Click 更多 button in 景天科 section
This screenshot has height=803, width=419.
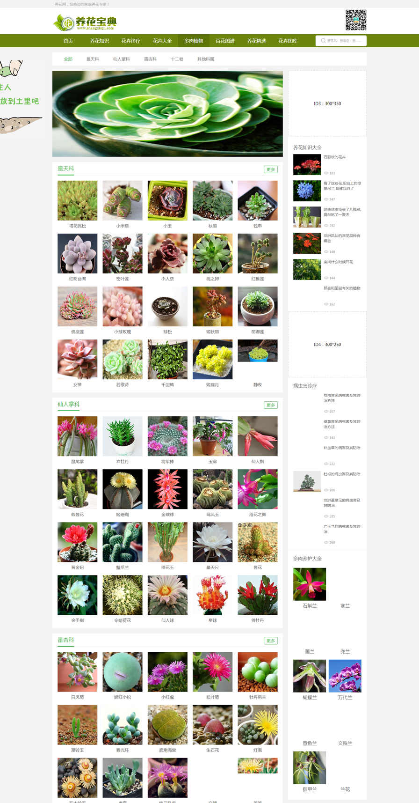tap(271, 169)
